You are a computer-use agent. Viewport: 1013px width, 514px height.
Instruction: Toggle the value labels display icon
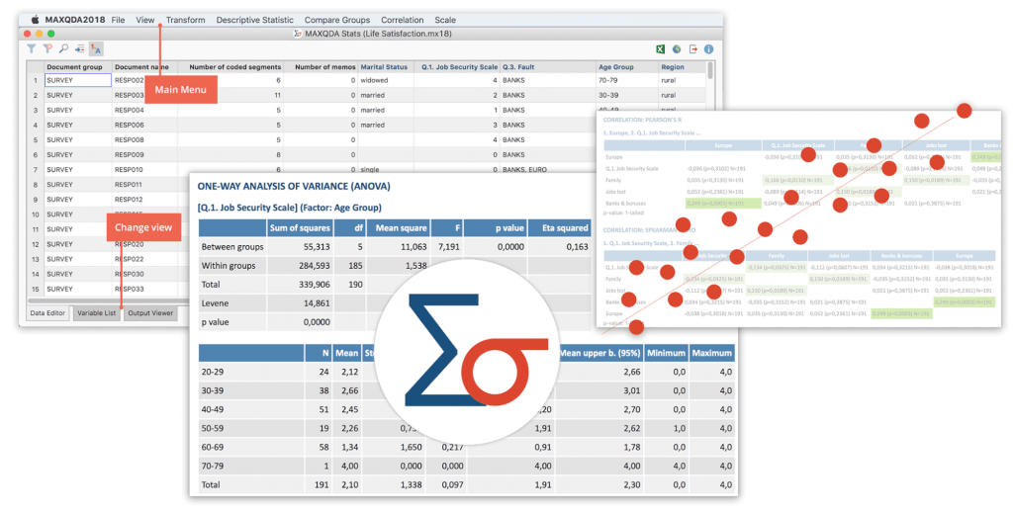coord(96,48)
